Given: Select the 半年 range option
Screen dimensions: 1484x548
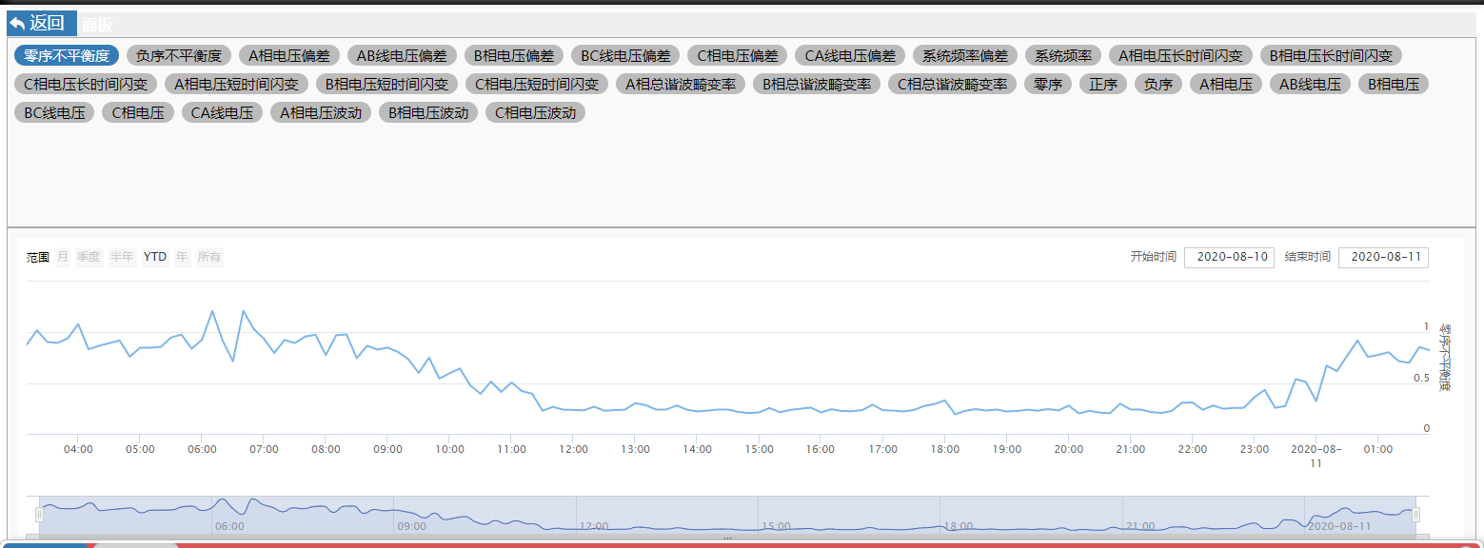Looking at the screenshot, I should point(122,257).
